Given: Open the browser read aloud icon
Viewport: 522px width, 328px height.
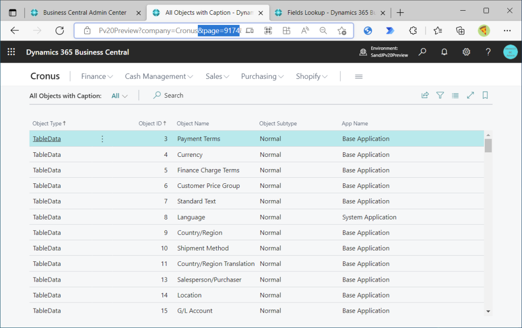Looking at the screenshot, I should (x=305, y=31).
